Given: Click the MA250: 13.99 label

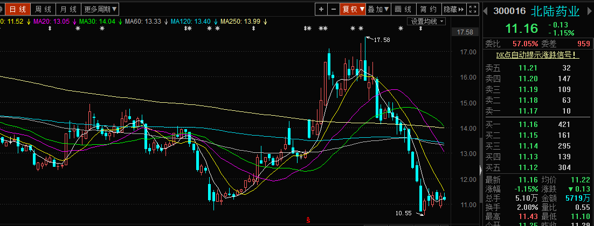Looking at the screenshot, I should pyautogui.click(x=240, y=22).
